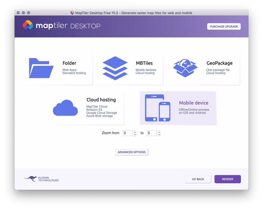The height and width of the screenshot is (209, 263).
Task: Click the 'Zoom from' label
Action: [x=110, y=133]
